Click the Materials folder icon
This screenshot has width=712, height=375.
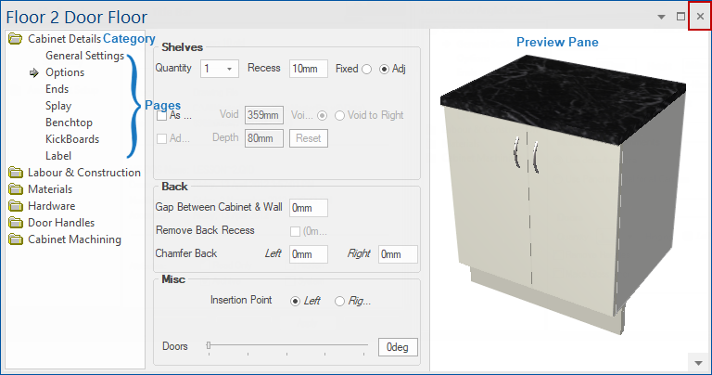pyautogui.click(x=15, y=189)
